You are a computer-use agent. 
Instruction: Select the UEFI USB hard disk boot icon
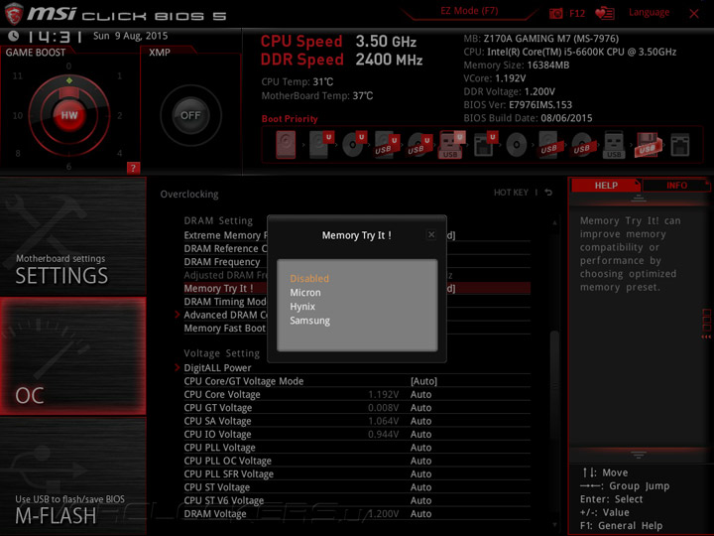387,145
